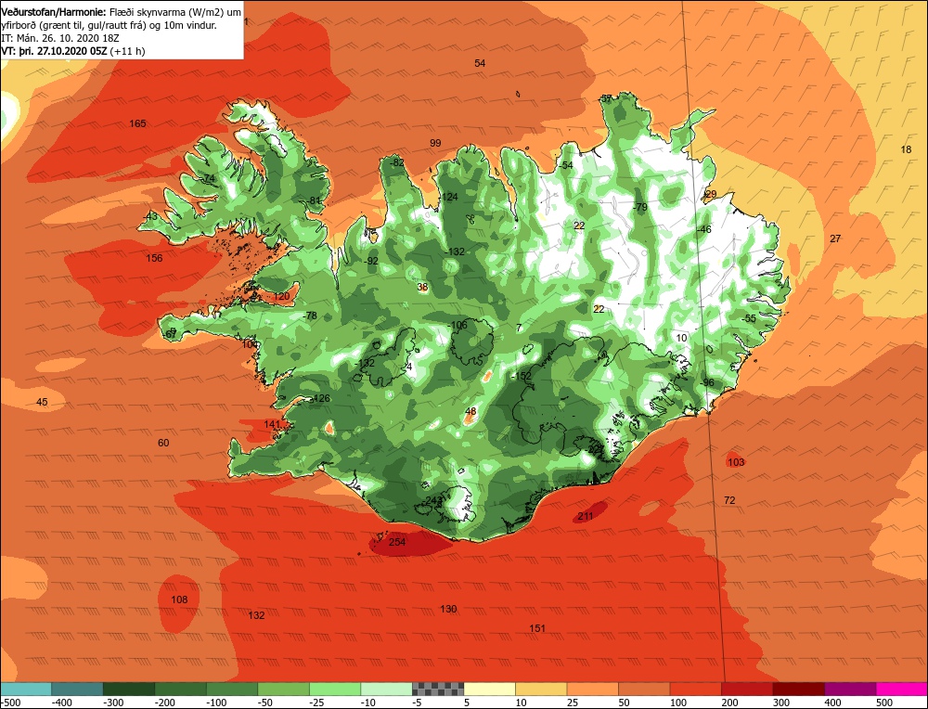928x709 pixels.
Task: Click the value -55 on the east coast
Action: [749, 318]
